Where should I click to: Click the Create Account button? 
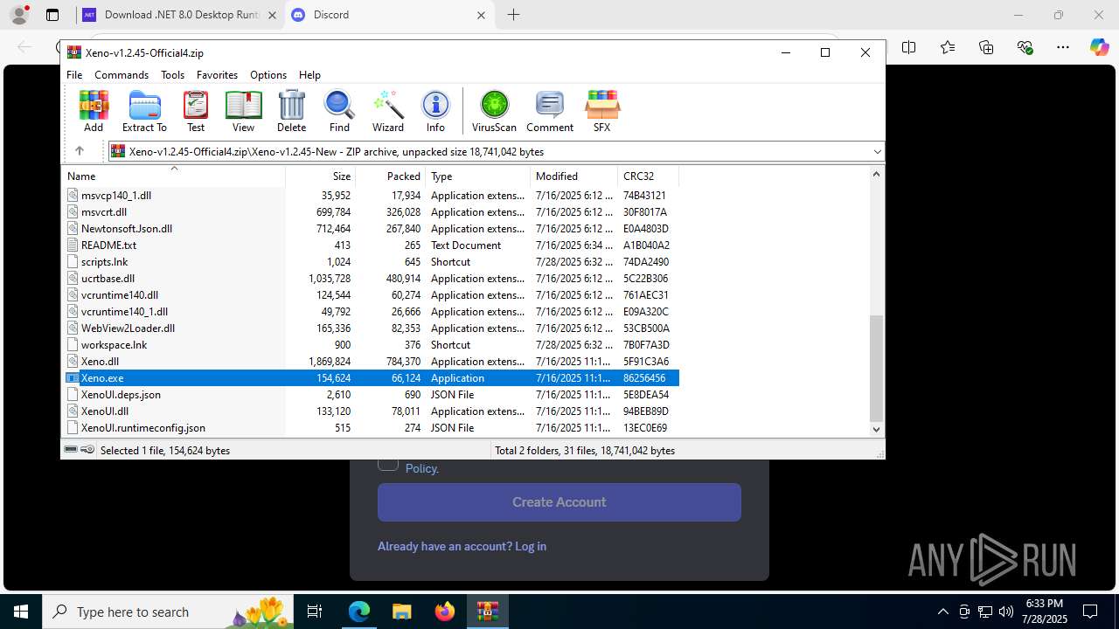(559, 502)
